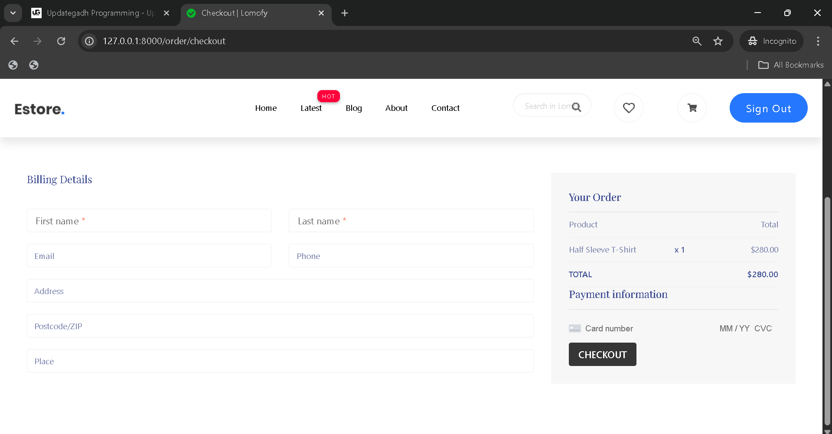The width and height of the screenshot is (832, 434).
Task: Click the Sign Out button
Action: coord(768,108)
